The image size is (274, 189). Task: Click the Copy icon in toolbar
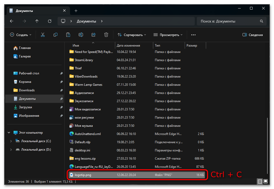point(55,35)
